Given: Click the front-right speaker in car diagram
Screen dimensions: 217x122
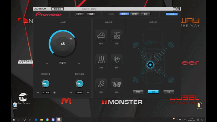Looking at the screenshot, I should (x=171, y=45).
